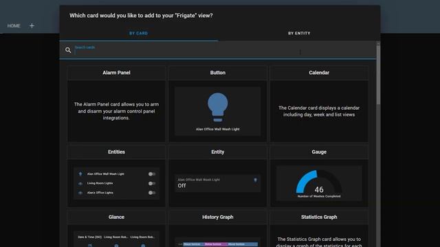Choose the Entity card header

pyautogui.click(x=218, y=152)
